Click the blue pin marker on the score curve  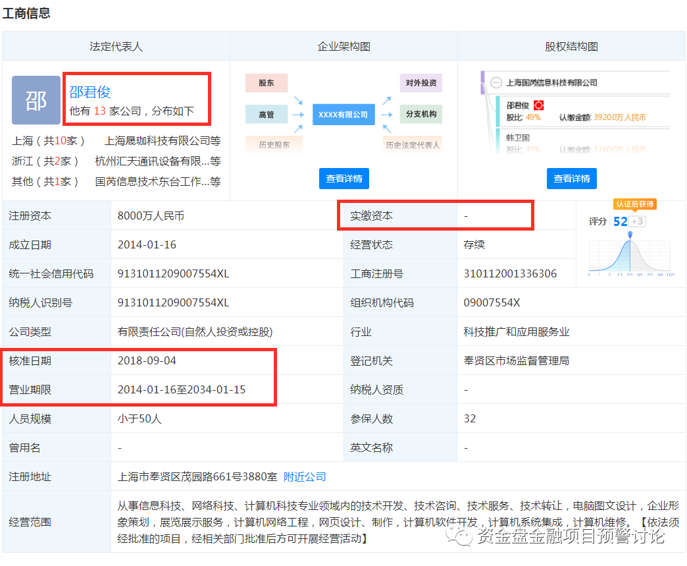point(630,235)
